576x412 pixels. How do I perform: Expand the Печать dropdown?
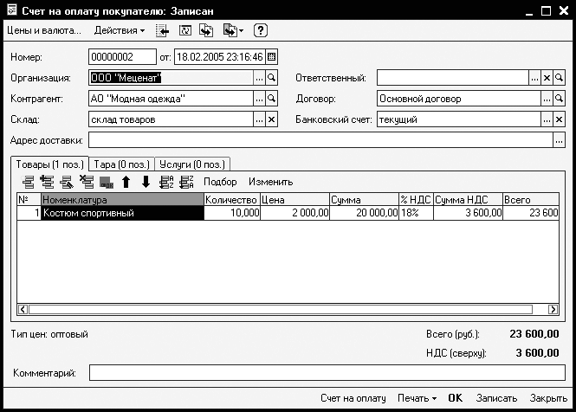417,398
